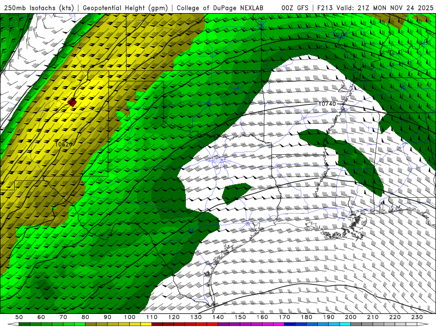The width and height of the screenshot is (436, 327).
Task: Click the 10620 height contour label
Action: (64, 144)
